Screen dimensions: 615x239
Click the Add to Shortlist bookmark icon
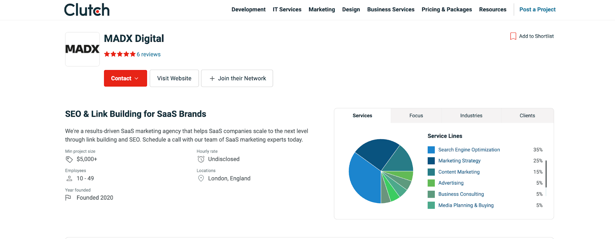tap(513, 36)
